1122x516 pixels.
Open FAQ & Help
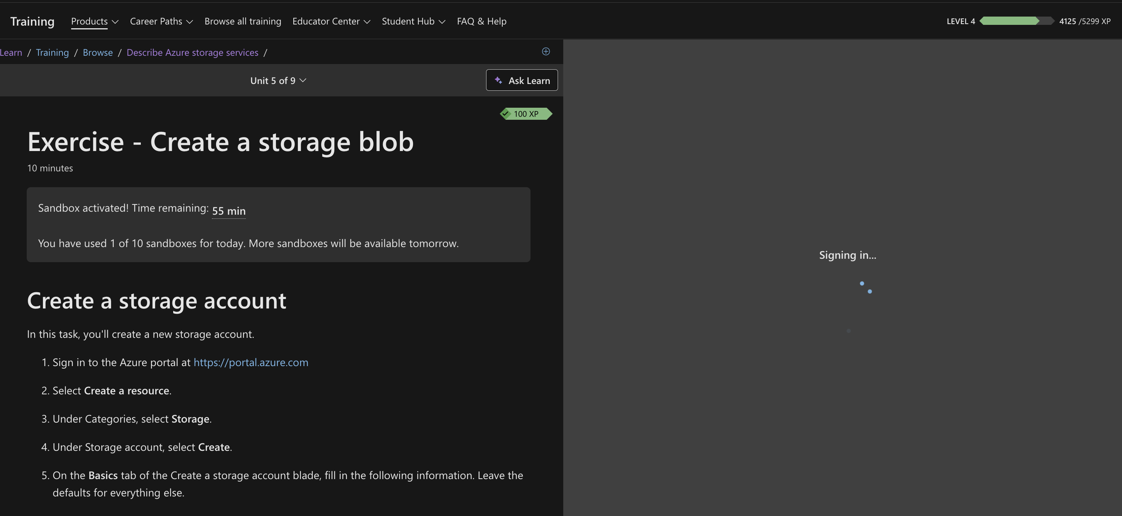point(481,21)
